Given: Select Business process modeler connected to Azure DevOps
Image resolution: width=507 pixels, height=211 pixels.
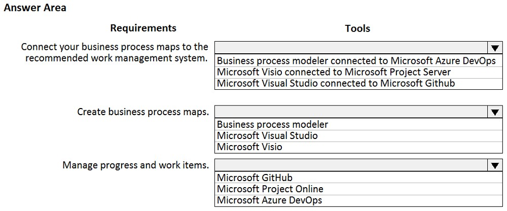Looking at the screenshot, I should pos(358,60).
